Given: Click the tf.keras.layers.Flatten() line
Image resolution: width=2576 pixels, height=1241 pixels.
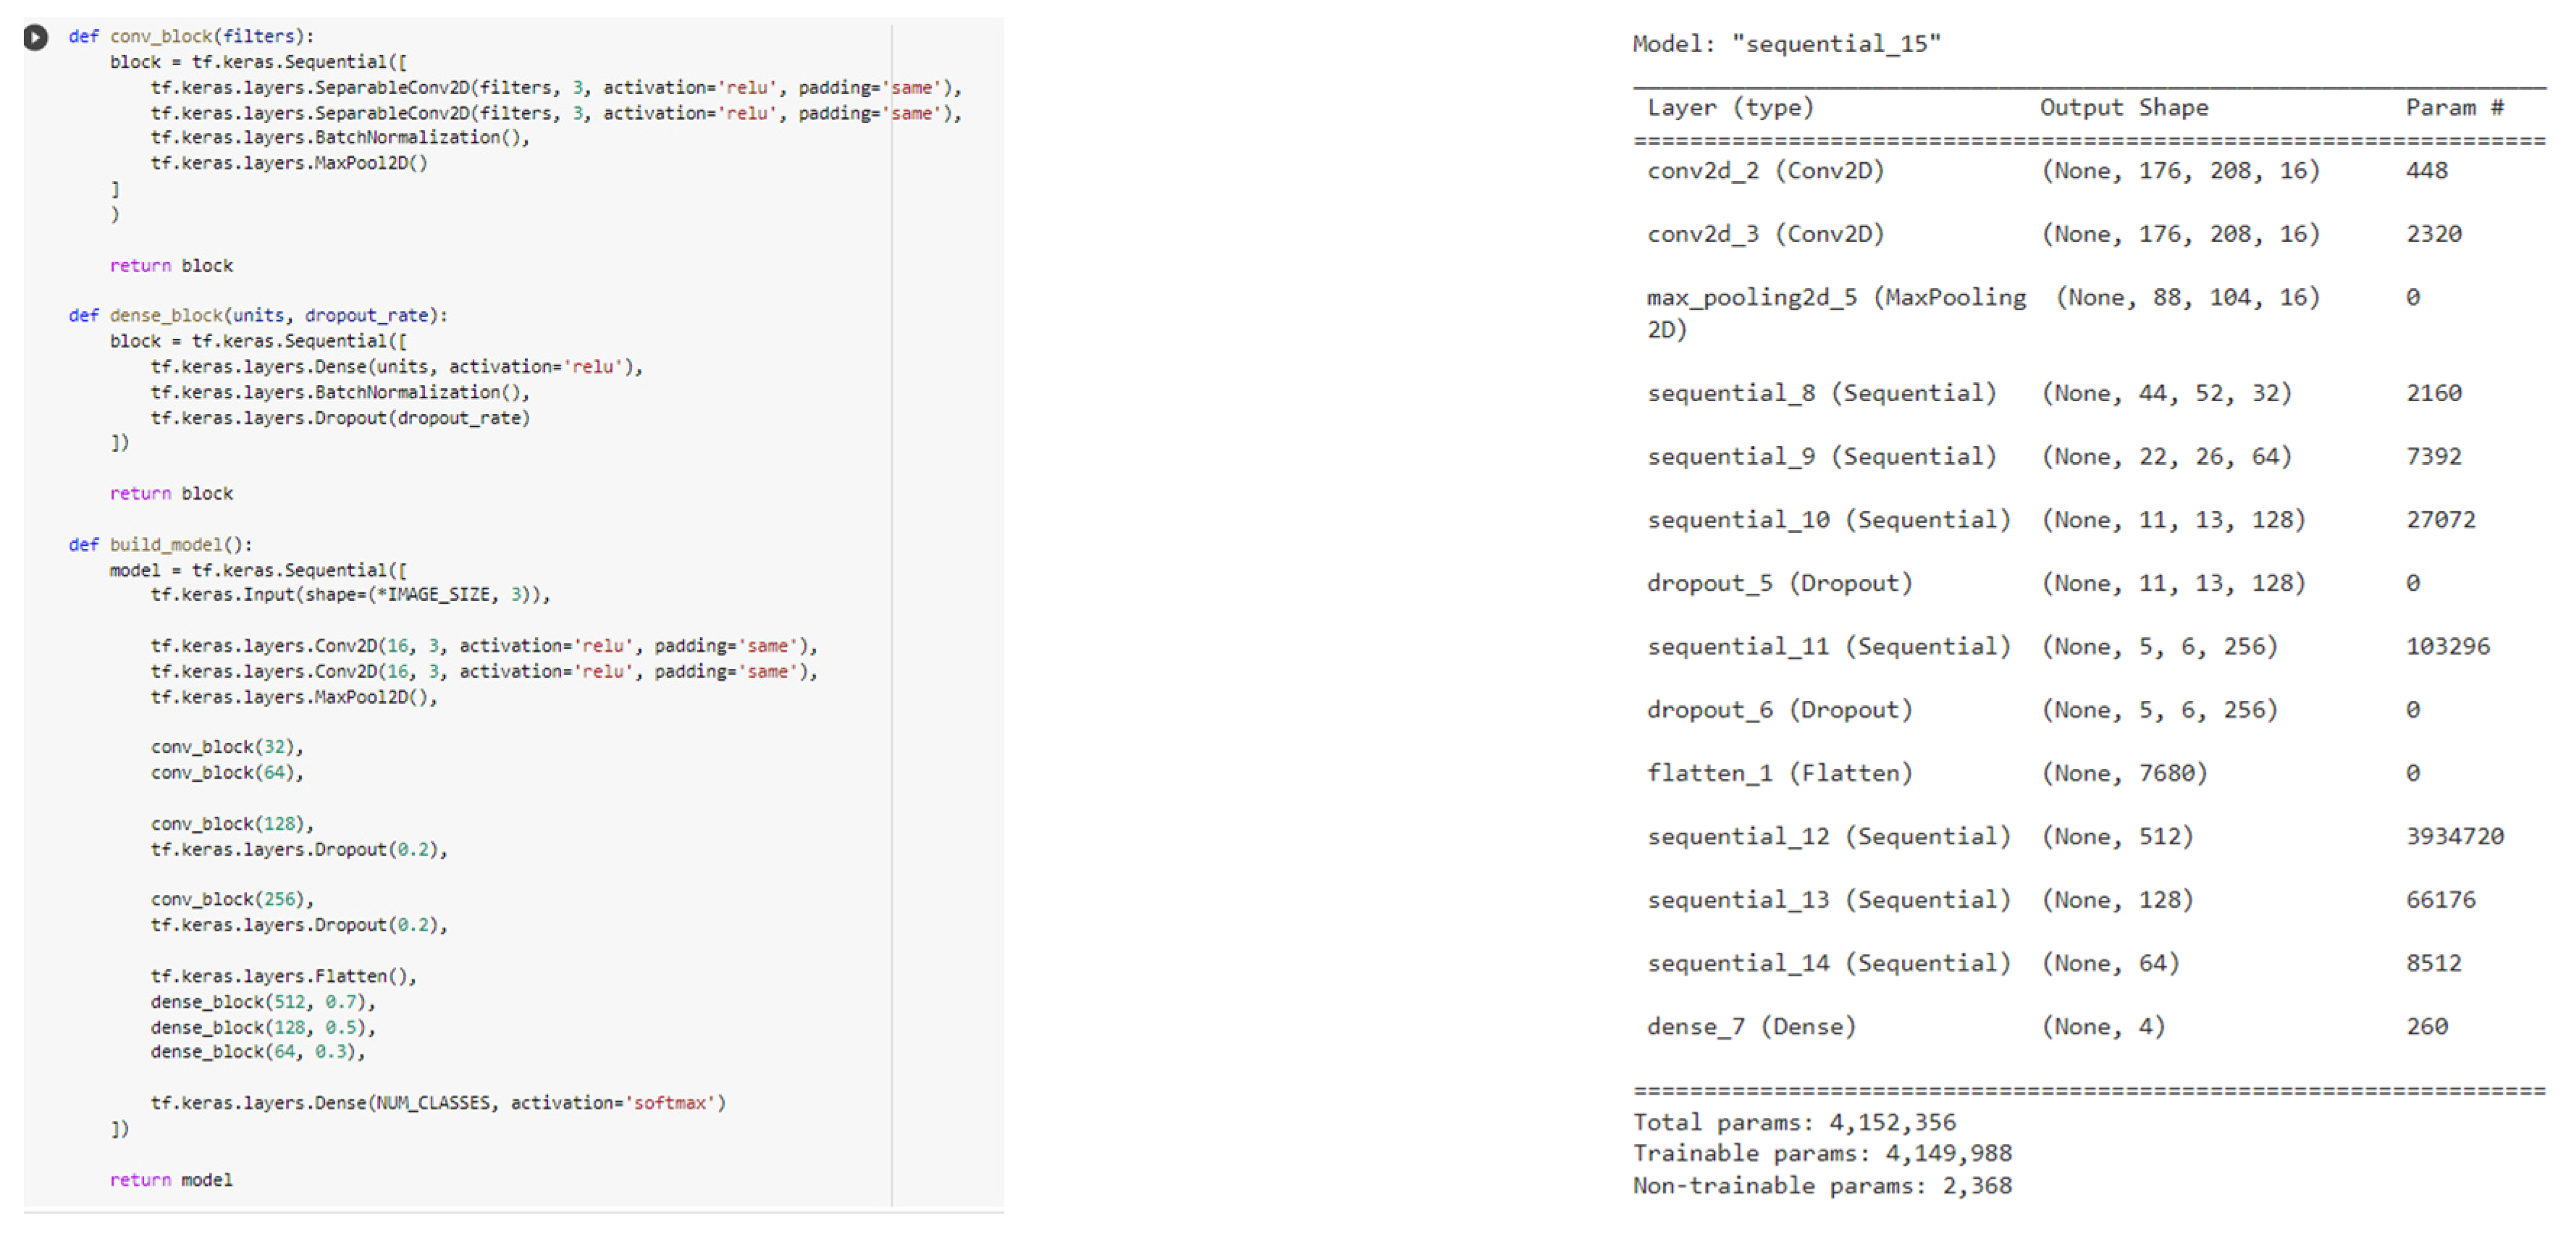Looking at the screenshot, I should pos(283,976).
